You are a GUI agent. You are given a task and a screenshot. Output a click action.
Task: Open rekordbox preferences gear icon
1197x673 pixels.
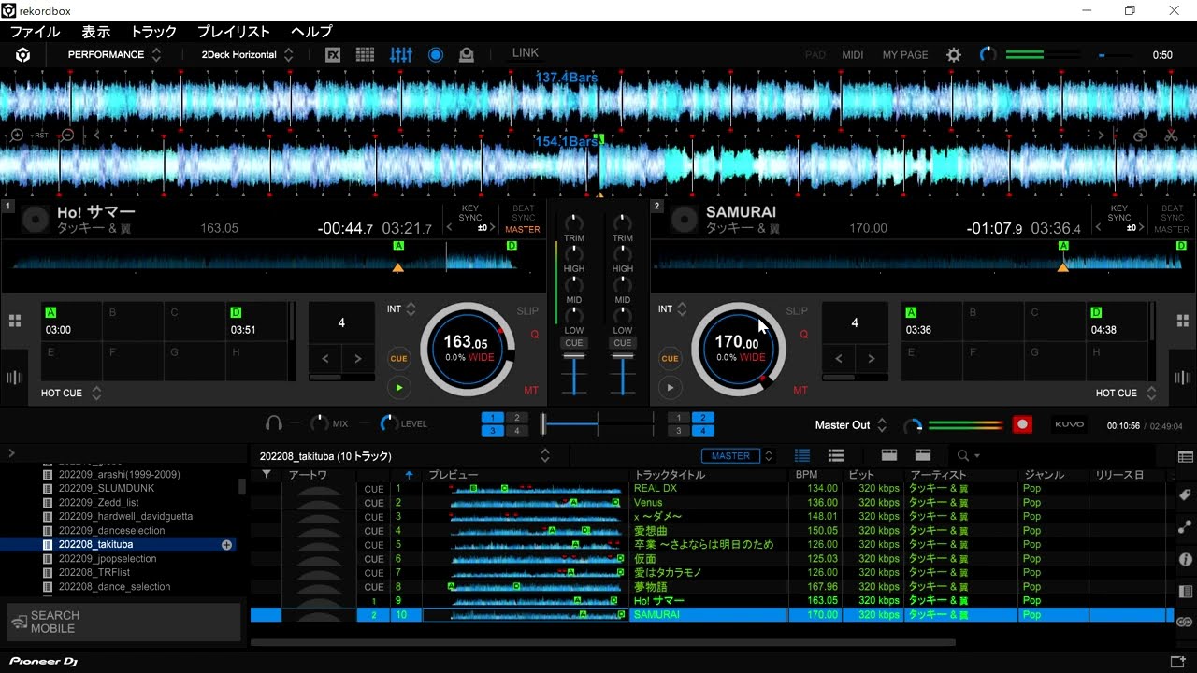point(953,54)
